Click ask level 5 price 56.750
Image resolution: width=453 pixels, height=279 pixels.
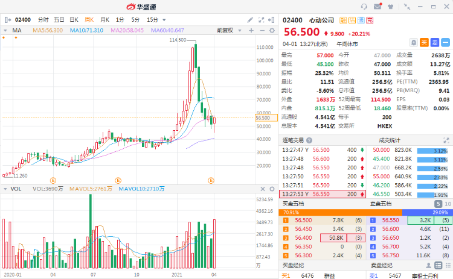[x=391, y=255]
